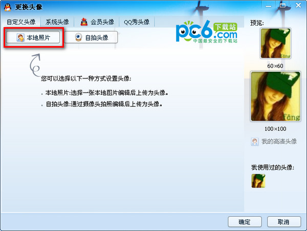Click the red penguin member icon
The image size is (307, 231).
coord(84,22)
